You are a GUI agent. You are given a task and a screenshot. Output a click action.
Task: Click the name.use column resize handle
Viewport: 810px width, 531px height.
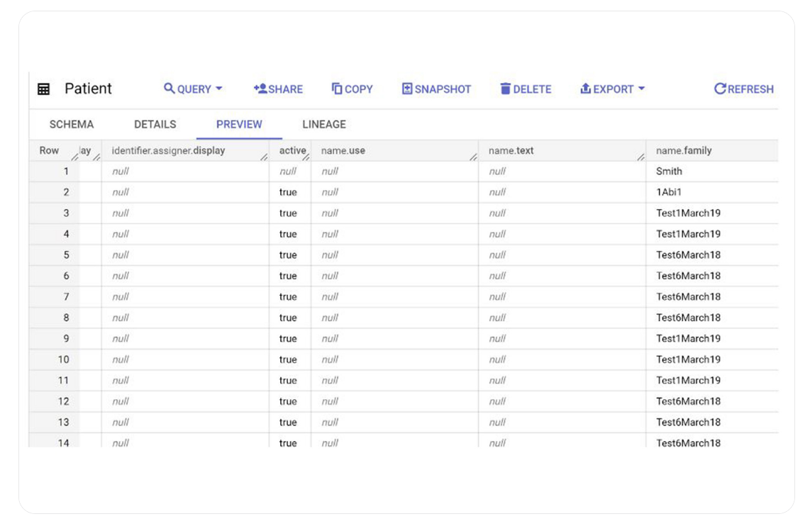(x=473, y=157)
